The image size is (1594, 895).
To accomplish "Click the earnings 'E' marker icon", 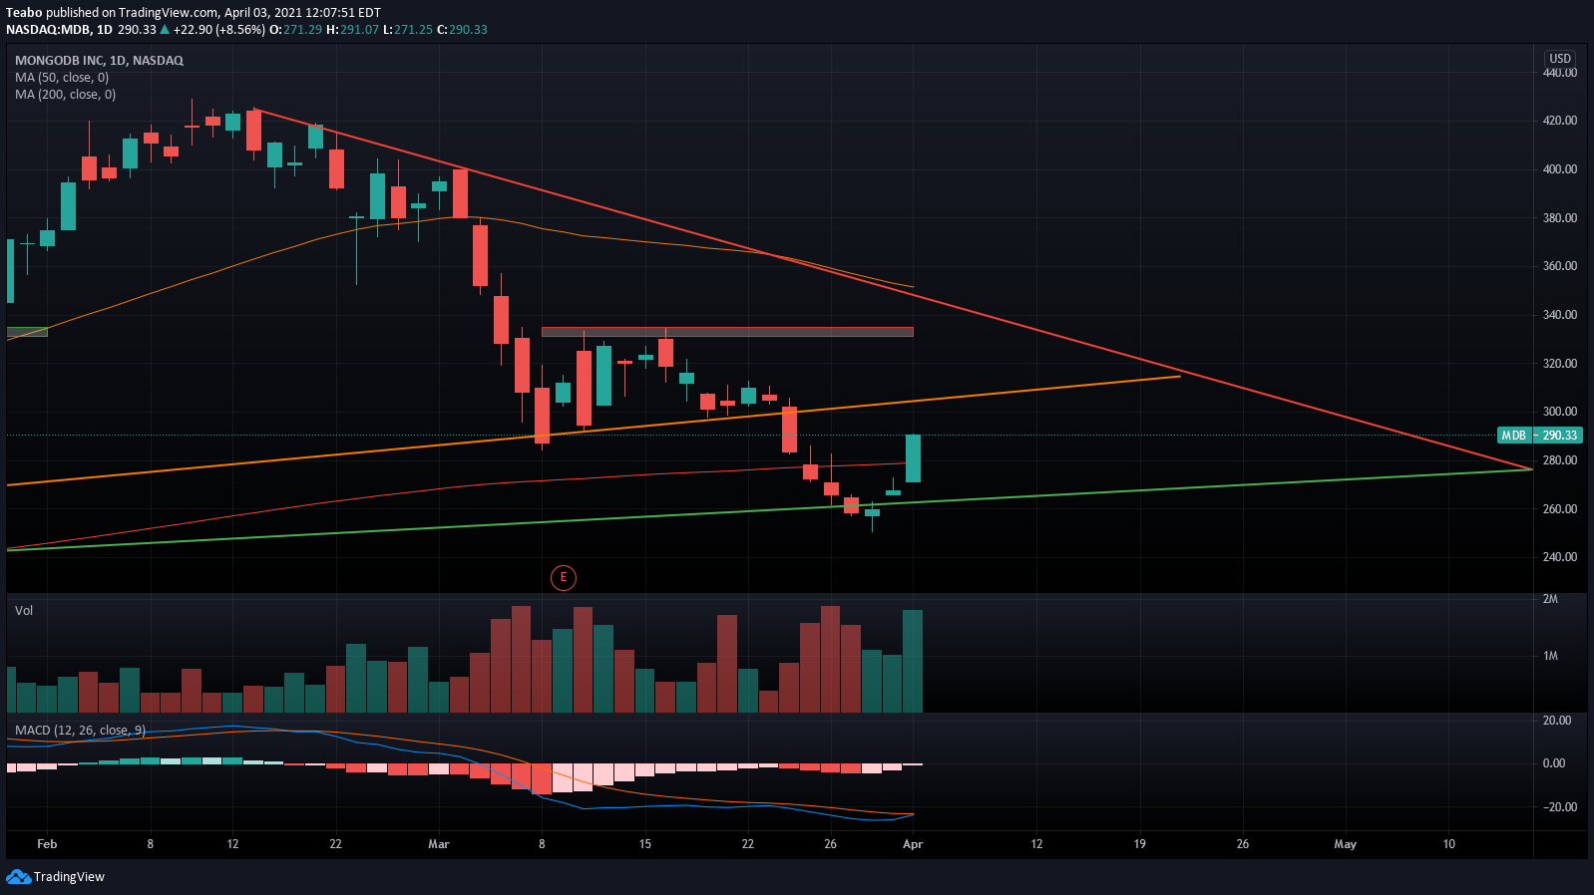I will coord(564,577).
